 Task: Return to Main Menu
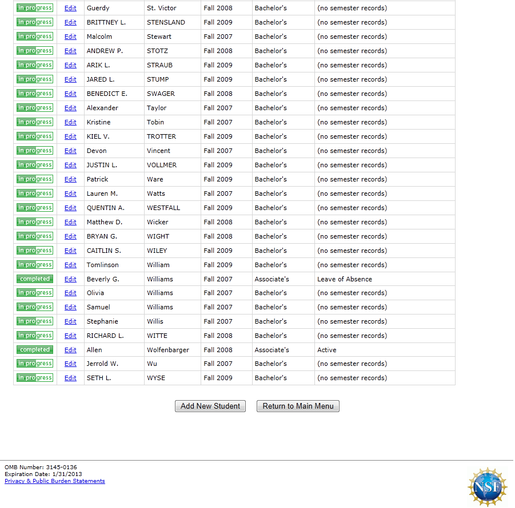point(298,406)
